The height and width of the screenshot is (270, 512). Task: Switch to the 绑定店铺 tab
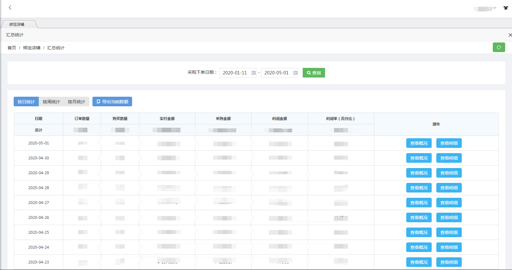click(x=19, y=24)
